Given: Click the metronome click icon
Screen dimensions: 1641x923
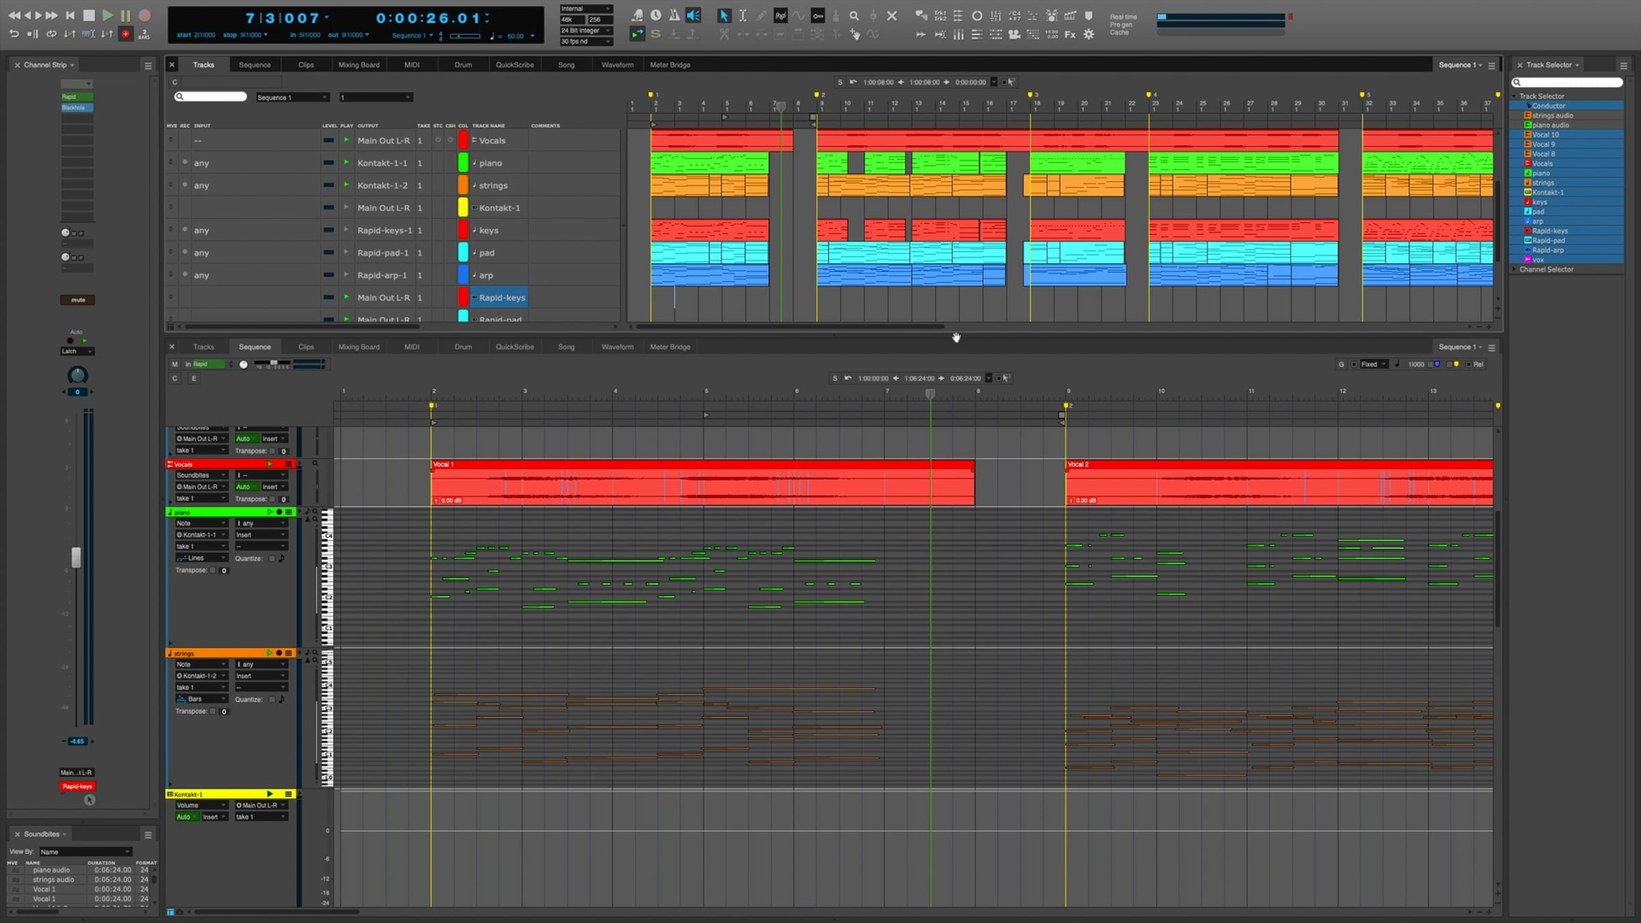Looking at the screenshot, I should pyautogui.click(x=674, y=15).
